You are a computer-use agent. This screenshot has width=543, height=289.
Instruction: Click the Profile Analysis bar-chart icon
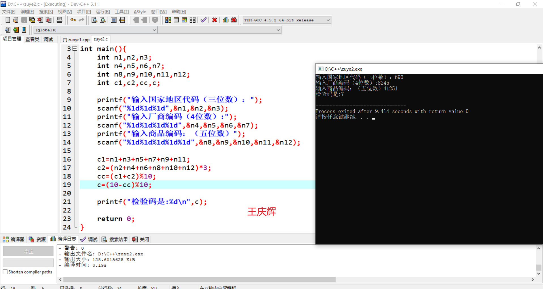point(225,20)
